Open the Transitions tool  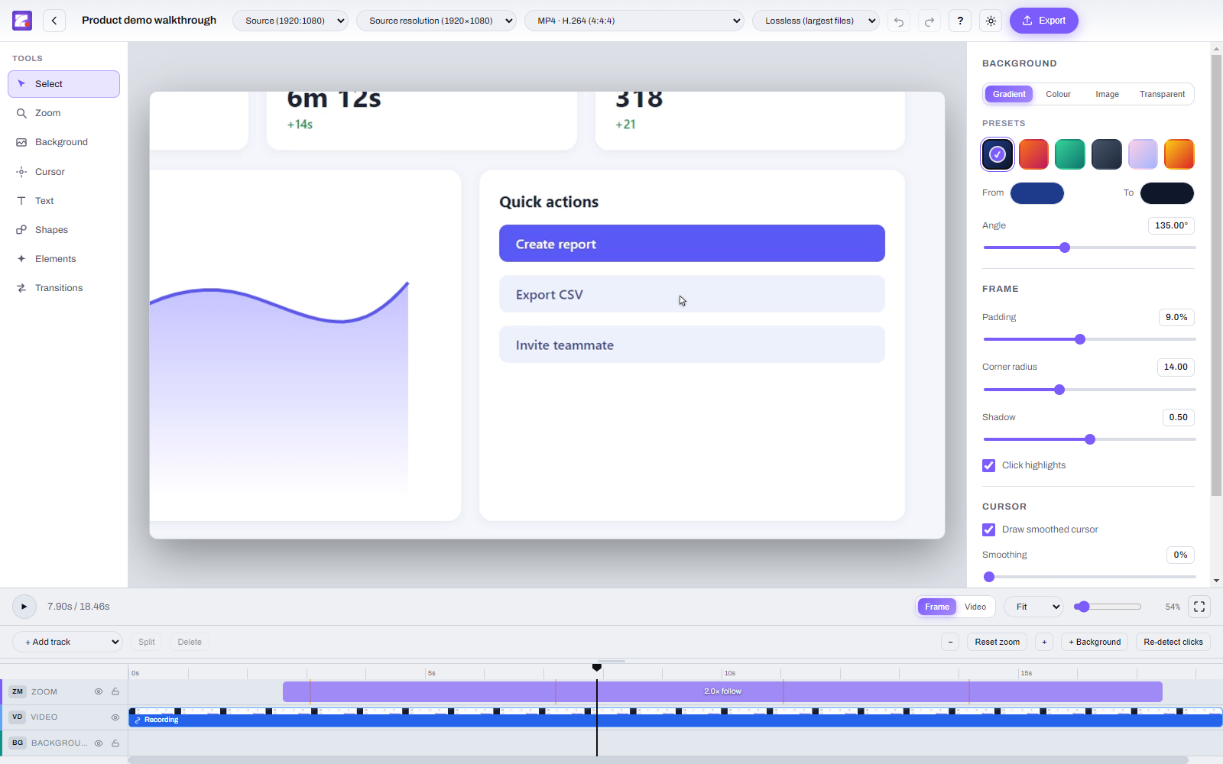(63, 288)
